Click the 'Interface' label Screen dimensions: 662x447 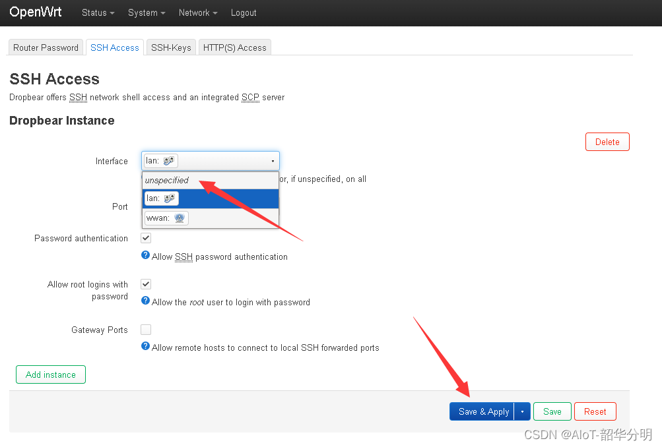coord(112,161)
